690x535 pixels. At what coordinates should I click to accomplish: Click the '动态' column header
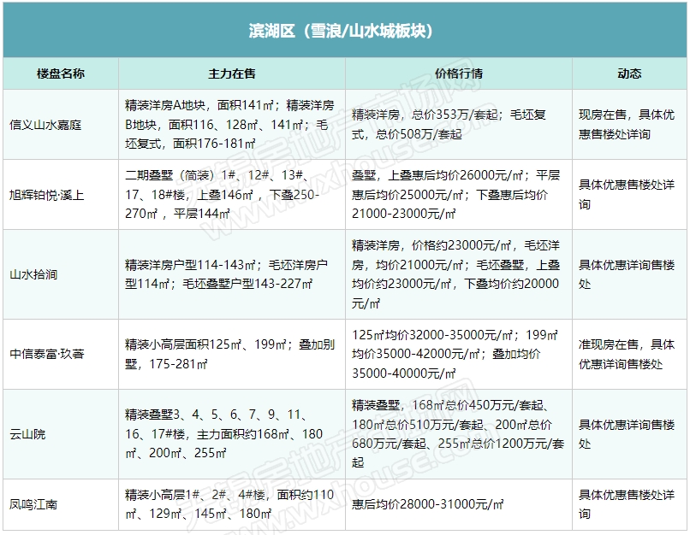pyautogui.click(x=629, y=73)
